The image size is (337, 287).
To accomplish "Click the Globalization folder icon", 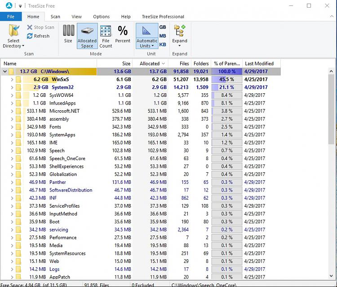I will pos(18,174).
